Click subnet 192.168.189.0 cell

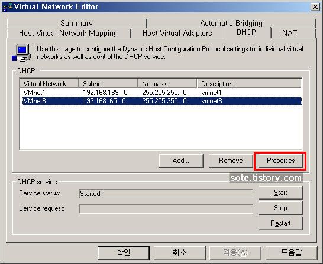105,93
